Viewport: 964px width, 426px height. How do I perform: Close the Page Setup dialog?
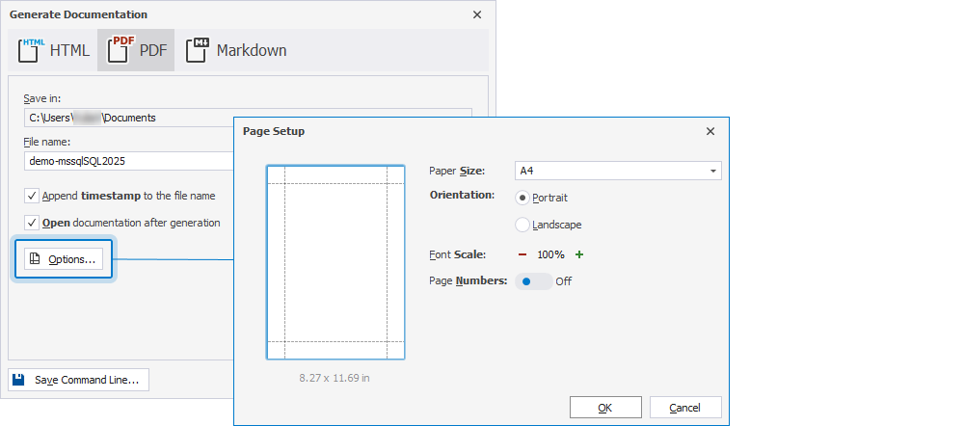click(710, 131)
